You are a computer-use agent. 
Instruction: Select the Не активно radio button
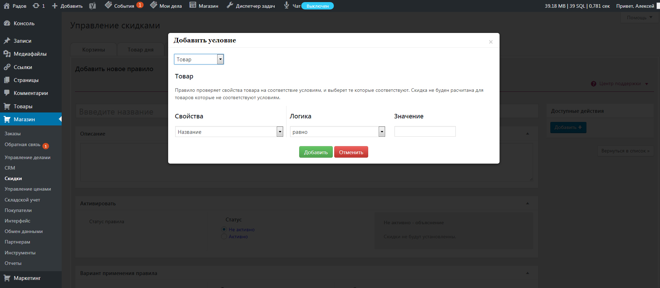[224, 229]
